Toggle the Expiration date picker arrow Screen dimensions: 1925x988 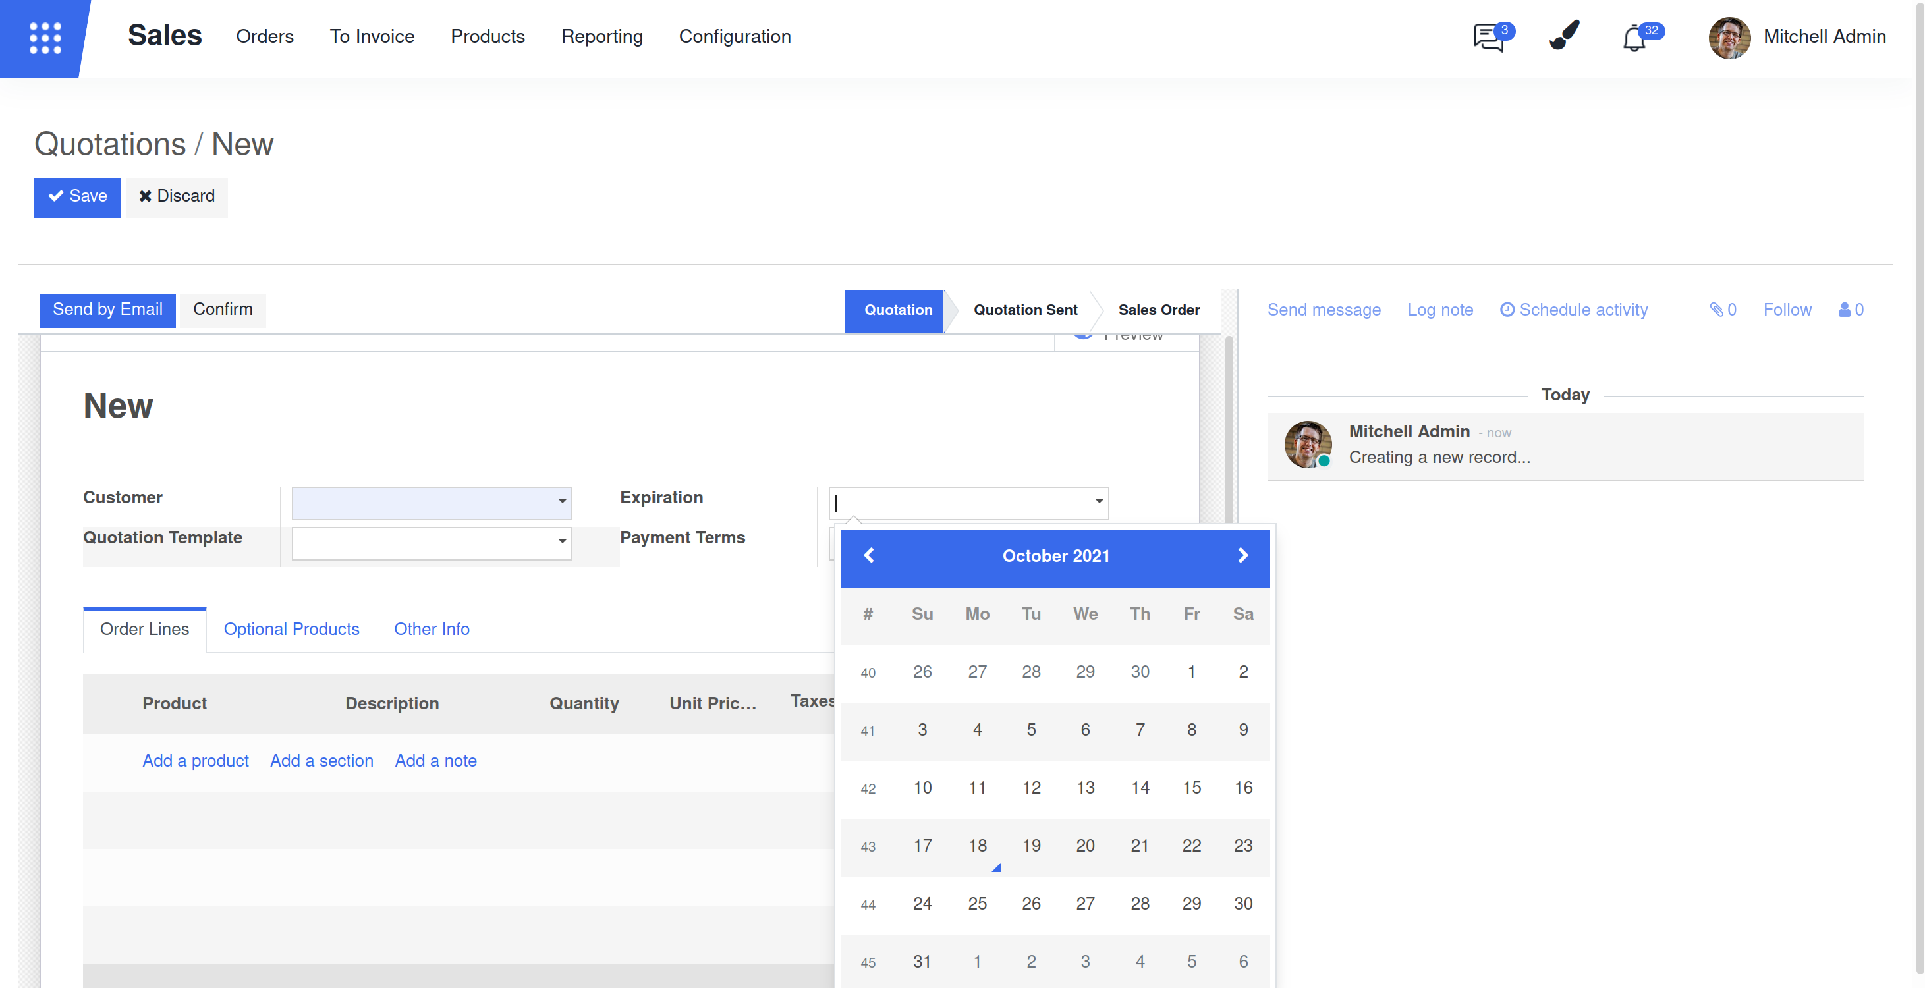click(1098, 501)
